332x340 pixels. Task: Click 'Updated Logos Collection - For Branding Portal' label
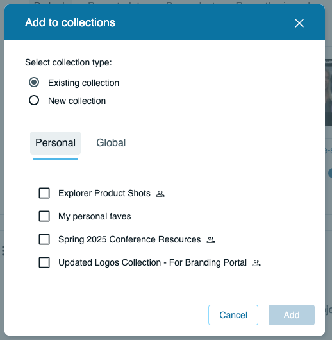click(x=153, y=262)
